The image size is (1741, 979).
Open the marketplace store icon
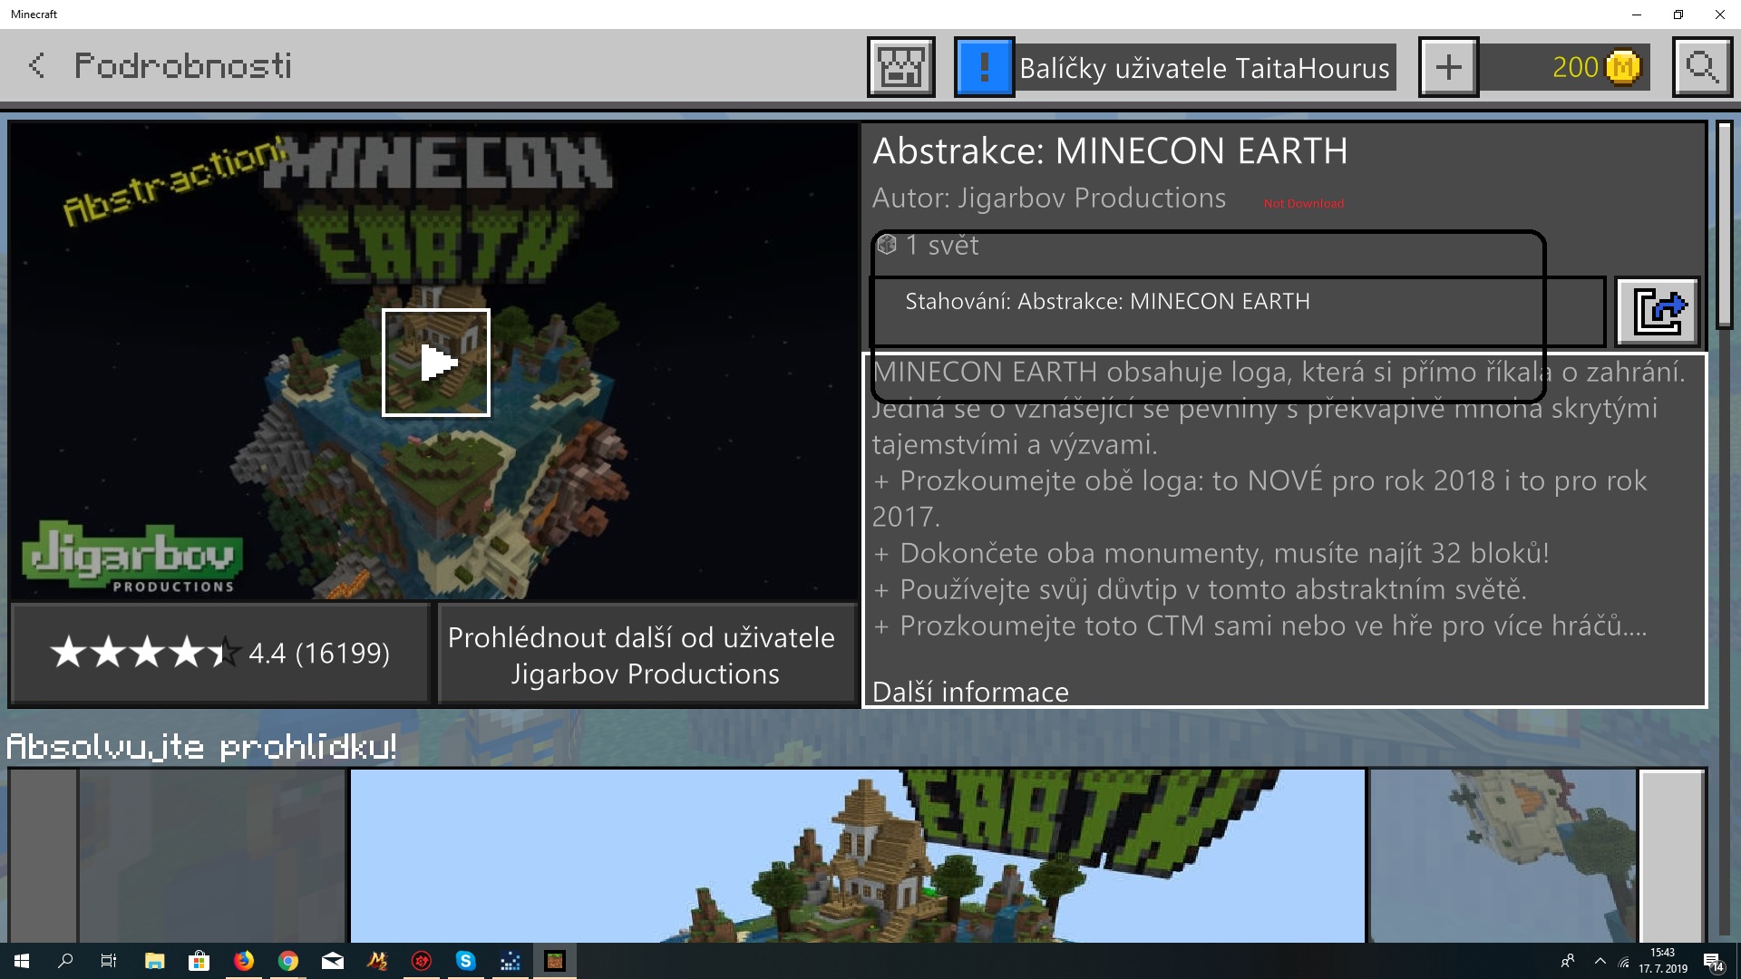point(900,67)
